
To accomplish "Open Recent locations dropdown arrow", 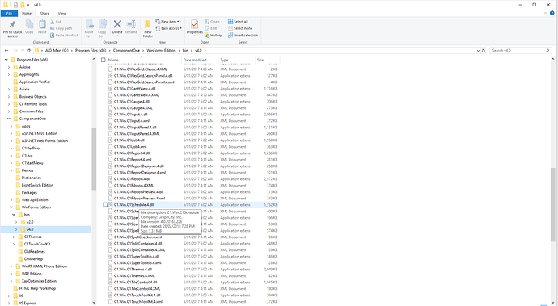I will click(x=23, y=51).
